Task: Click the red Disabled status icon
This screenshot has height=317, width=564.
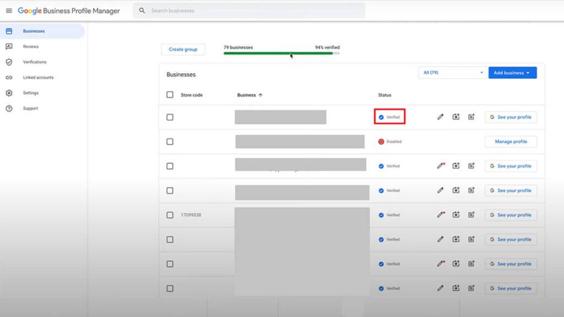Action: [x=381, y=141]
